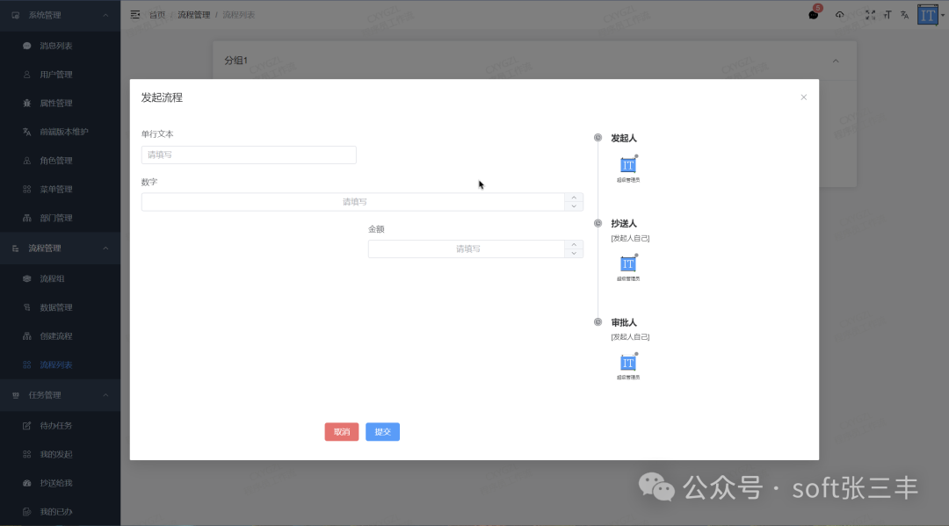
Task: Collapse the 系统管理 section
Action: 107,14
